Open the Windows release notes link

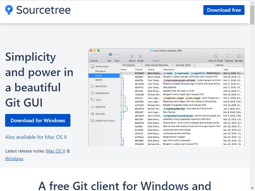(14, 159)
